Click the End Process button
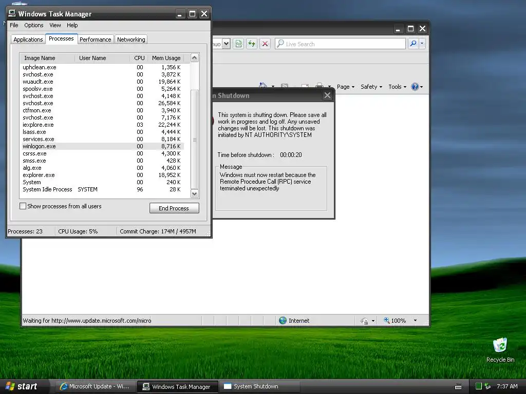Viewport: 526px width, 394px height. coord(174,208)
